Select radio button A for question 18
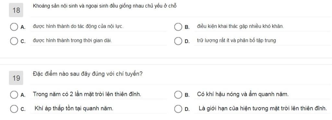 point(14,27)
